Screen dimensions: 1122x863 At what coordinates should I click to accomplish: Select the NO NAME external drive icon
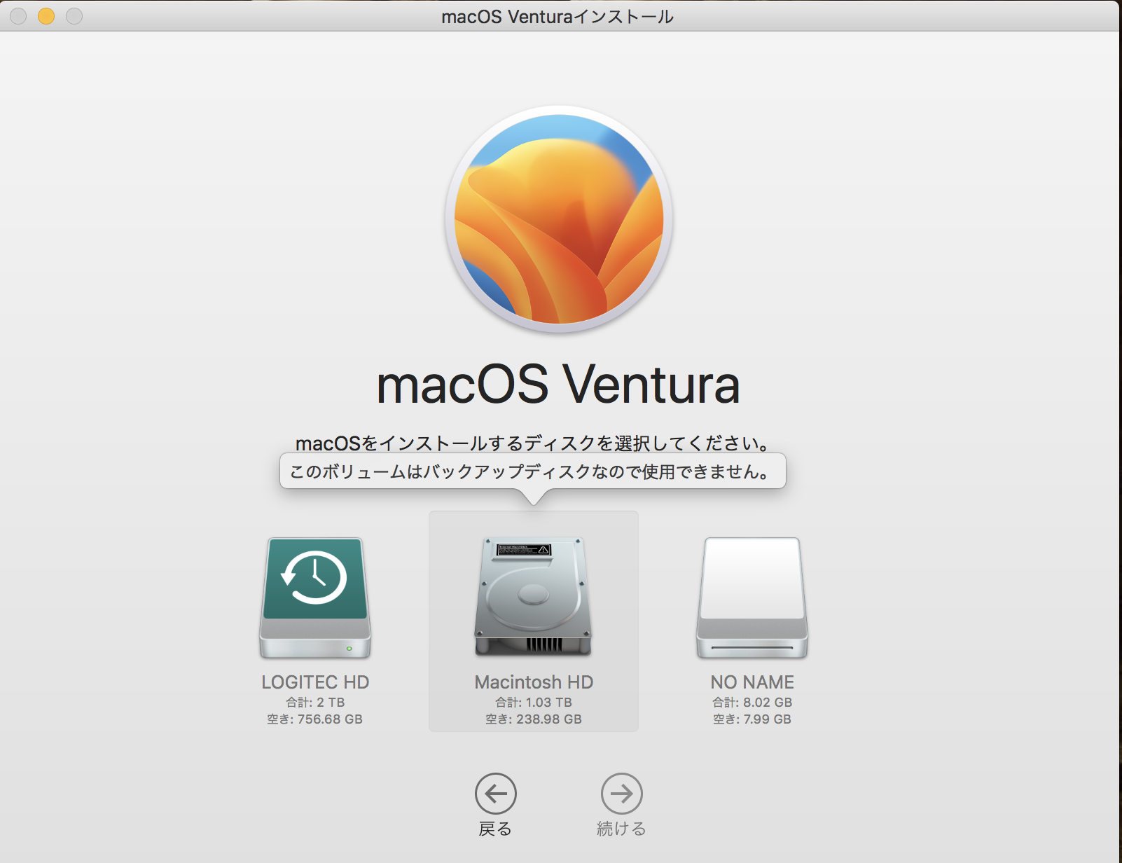pos(752,598)
